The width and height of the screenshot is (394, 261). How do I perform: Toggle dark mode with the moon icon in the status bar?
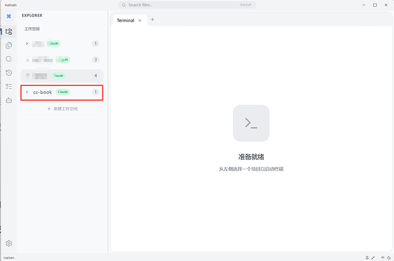click(x=389, y=258)
